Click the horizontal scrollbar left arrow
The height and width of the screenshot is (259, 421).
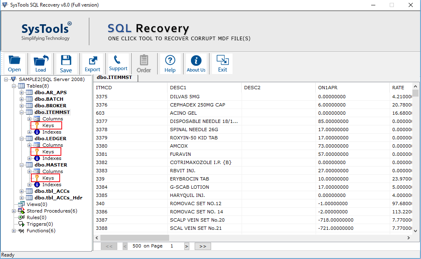click(97, 238)
